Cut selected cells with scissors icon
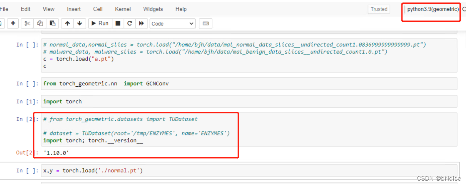 (x=27, y=23)
